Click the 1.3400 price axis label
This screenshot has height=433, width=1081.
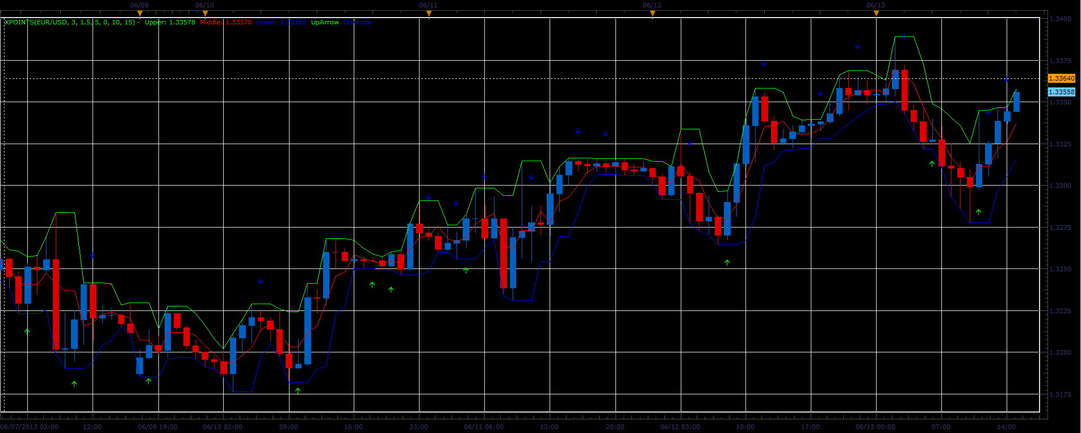click(1061, 19)
